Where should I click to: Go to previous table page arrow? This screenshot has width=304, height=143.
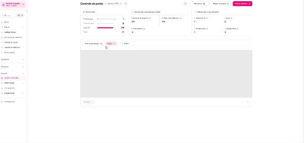[x=243, y=102]
